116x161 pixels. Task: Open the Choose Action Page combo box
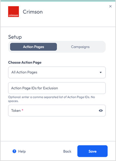pyautogui.click(x=57, y=72)
